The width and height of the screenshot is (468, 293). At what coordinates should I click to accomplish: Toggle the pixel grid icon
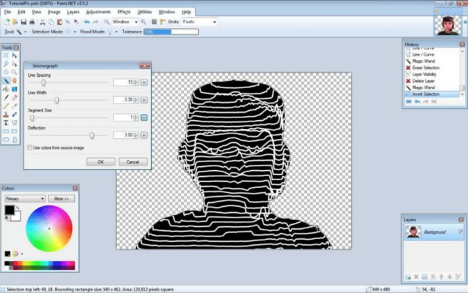pos(154,22)
